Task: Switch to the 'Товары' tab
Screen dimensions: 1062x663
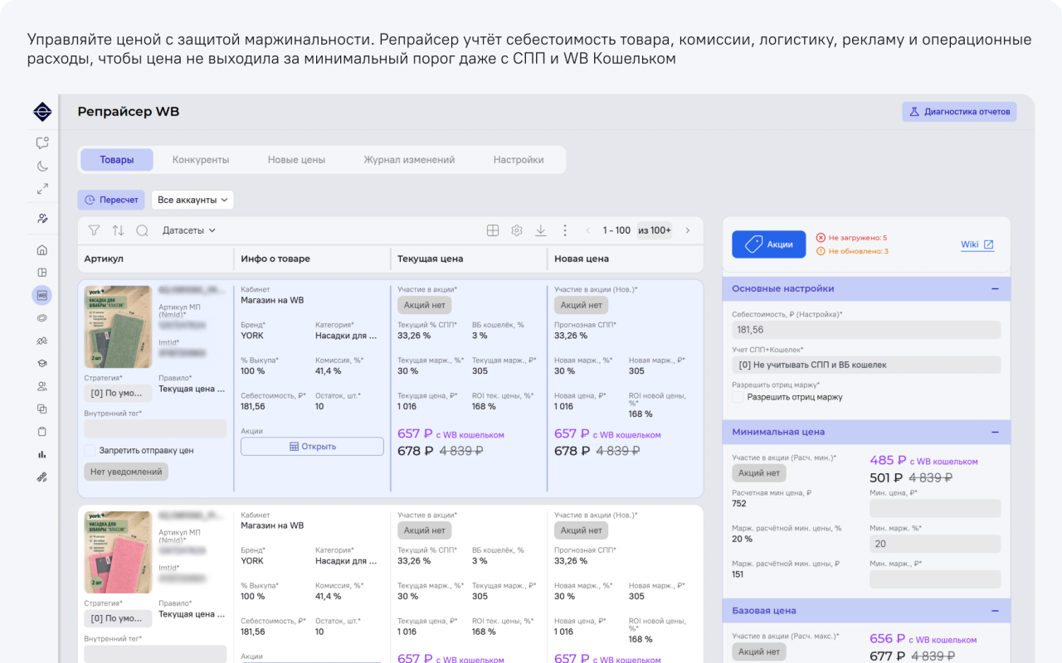Action: click(x=117, y=160)
